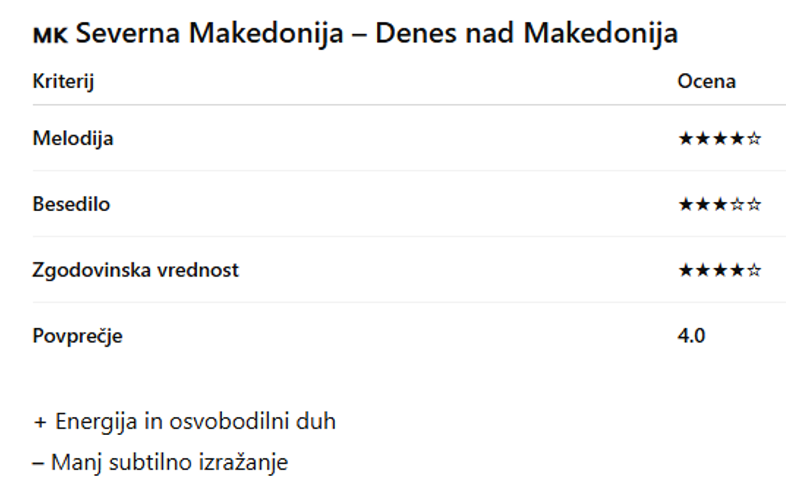Select the Zgodovinska vrednost row label
Viewport: 786px width, 495px height.
pos(136,270)
